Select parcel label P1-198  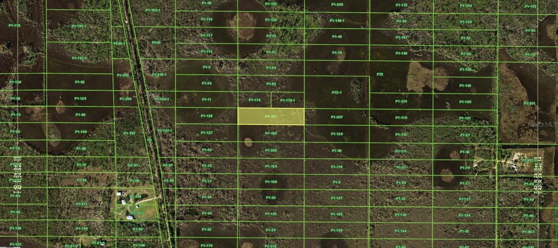401,53
